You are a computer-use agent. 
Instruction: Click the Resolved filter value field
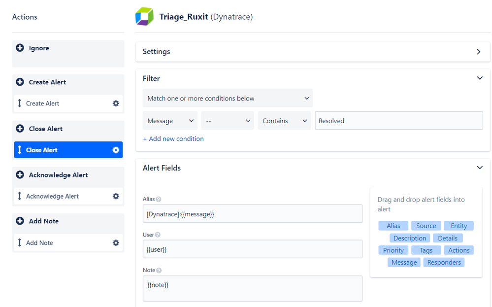tap(399, 121)
